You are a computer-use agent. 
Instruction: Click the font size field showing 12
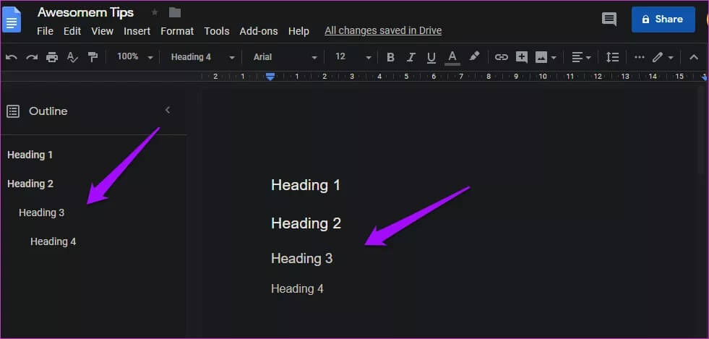(341, 56)
